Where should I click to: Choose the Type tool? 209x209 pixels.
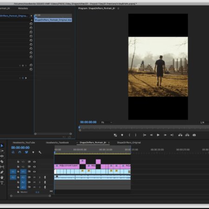point(2,183)
